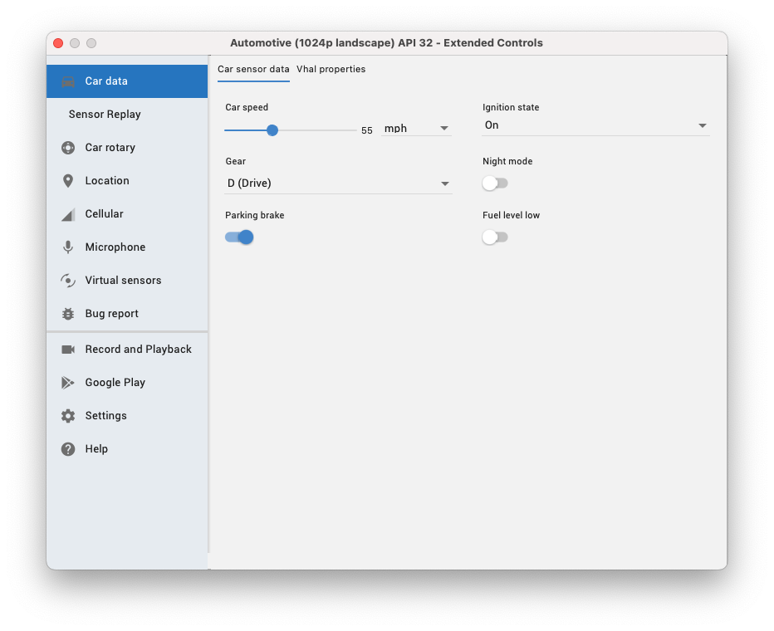
Task: Open Sensor Replay in the sidebar
Action: click(x=105, y=115)
